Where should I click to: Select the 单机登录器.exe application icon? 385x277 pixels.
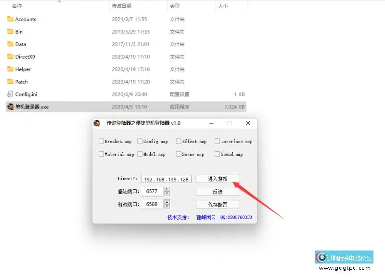coord(10,106)
